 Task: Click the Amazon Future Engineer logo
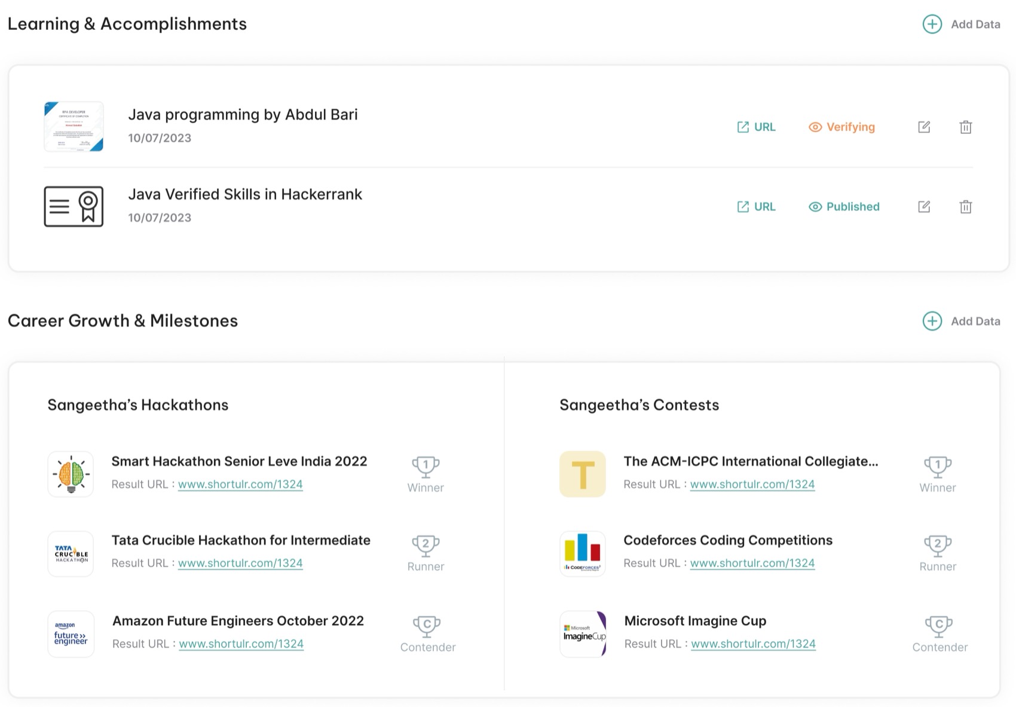tap(71, 634)
